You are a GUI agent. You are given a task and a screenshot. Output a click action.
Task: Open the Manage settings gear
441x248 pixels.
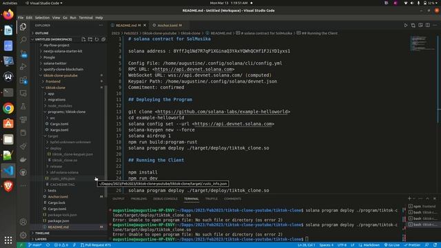tap(23, 234)
